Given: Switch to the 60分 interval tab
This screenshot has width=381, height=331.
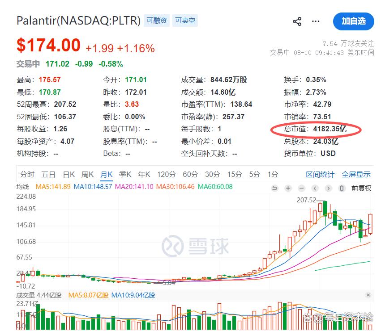Looking at the screenshot, I should pyautogui.click(x=191, y=174).
